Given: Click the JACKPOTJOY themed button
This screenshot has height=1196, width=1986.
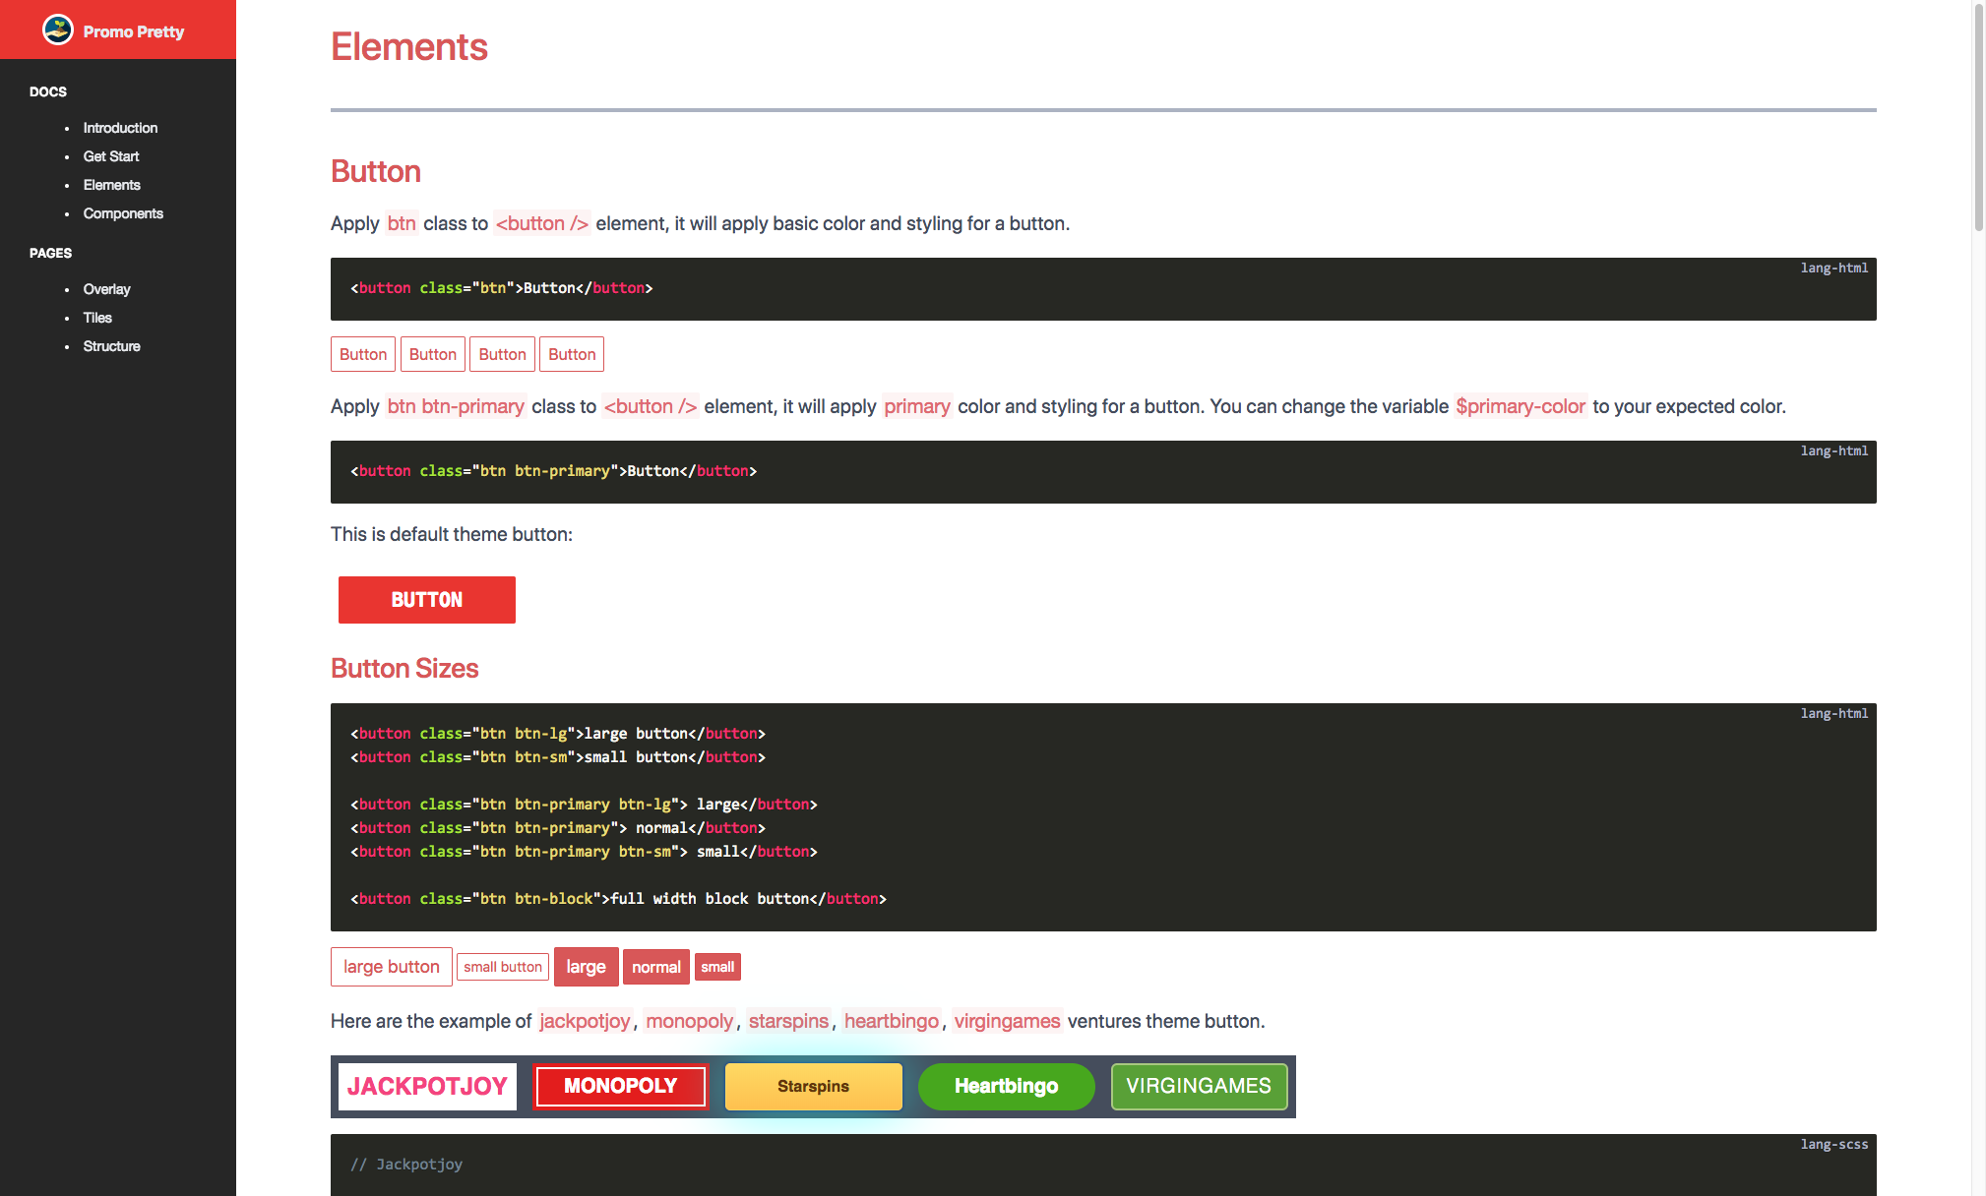Looking at the screenshot, I should click(x=427, y=1086).
